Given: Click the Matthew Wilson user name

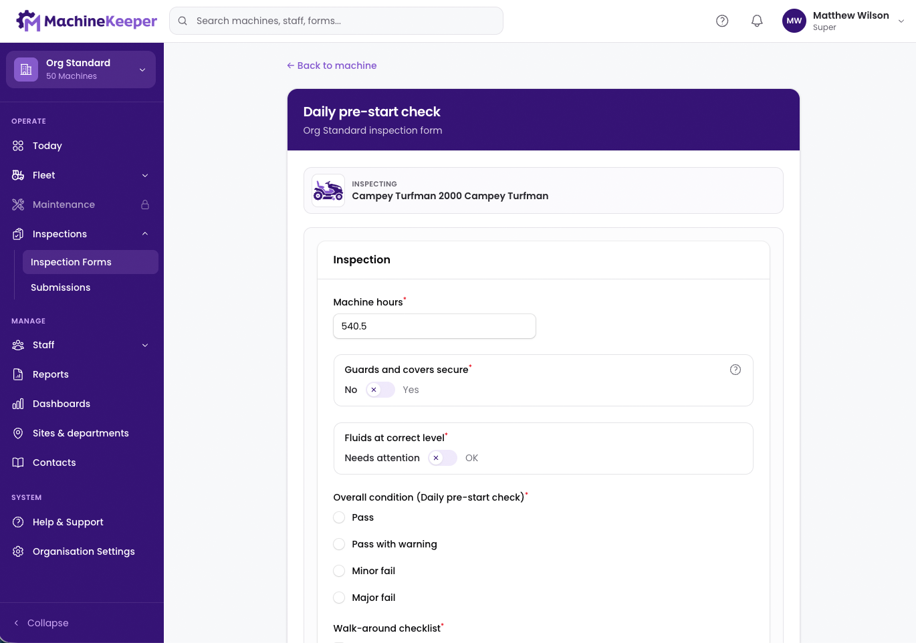Looking at the screenshot, I should click(850, 15).
